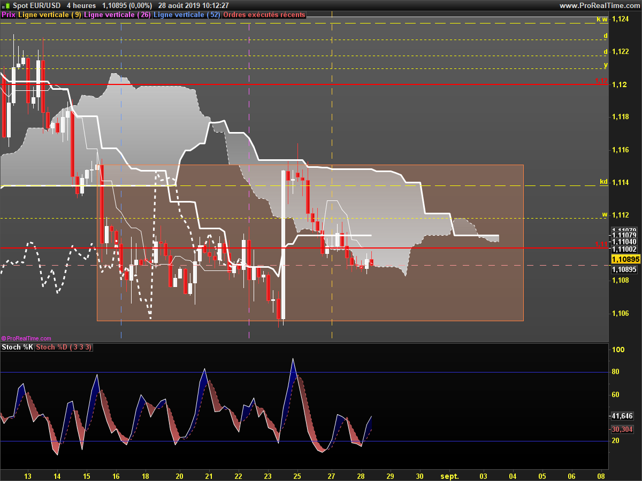Click the 1,11079 price axis tag
The height and width of the screenshot is (481, 642).
pos(624,235)
